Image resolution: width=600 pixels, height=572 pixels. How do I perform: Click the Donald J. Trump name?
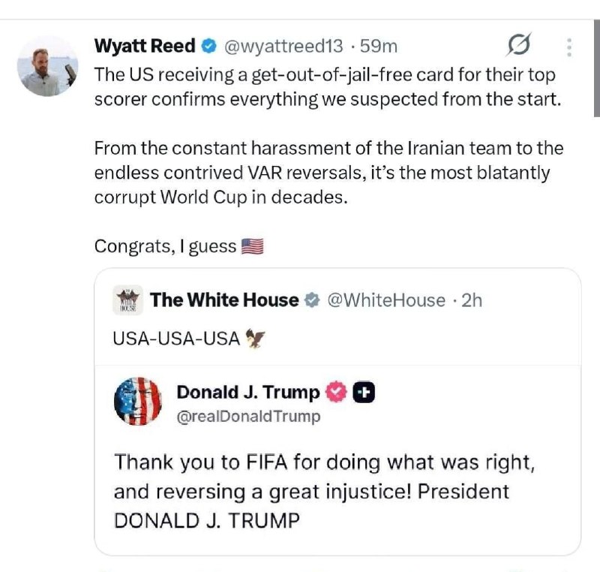click(x=248, y=392)
